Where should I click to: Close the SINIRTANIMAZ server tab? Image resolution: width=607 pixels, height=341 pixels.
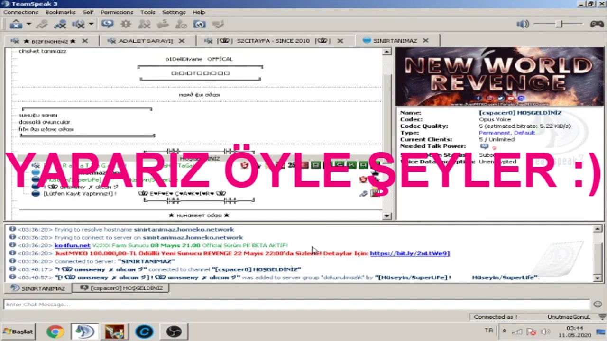425,41
